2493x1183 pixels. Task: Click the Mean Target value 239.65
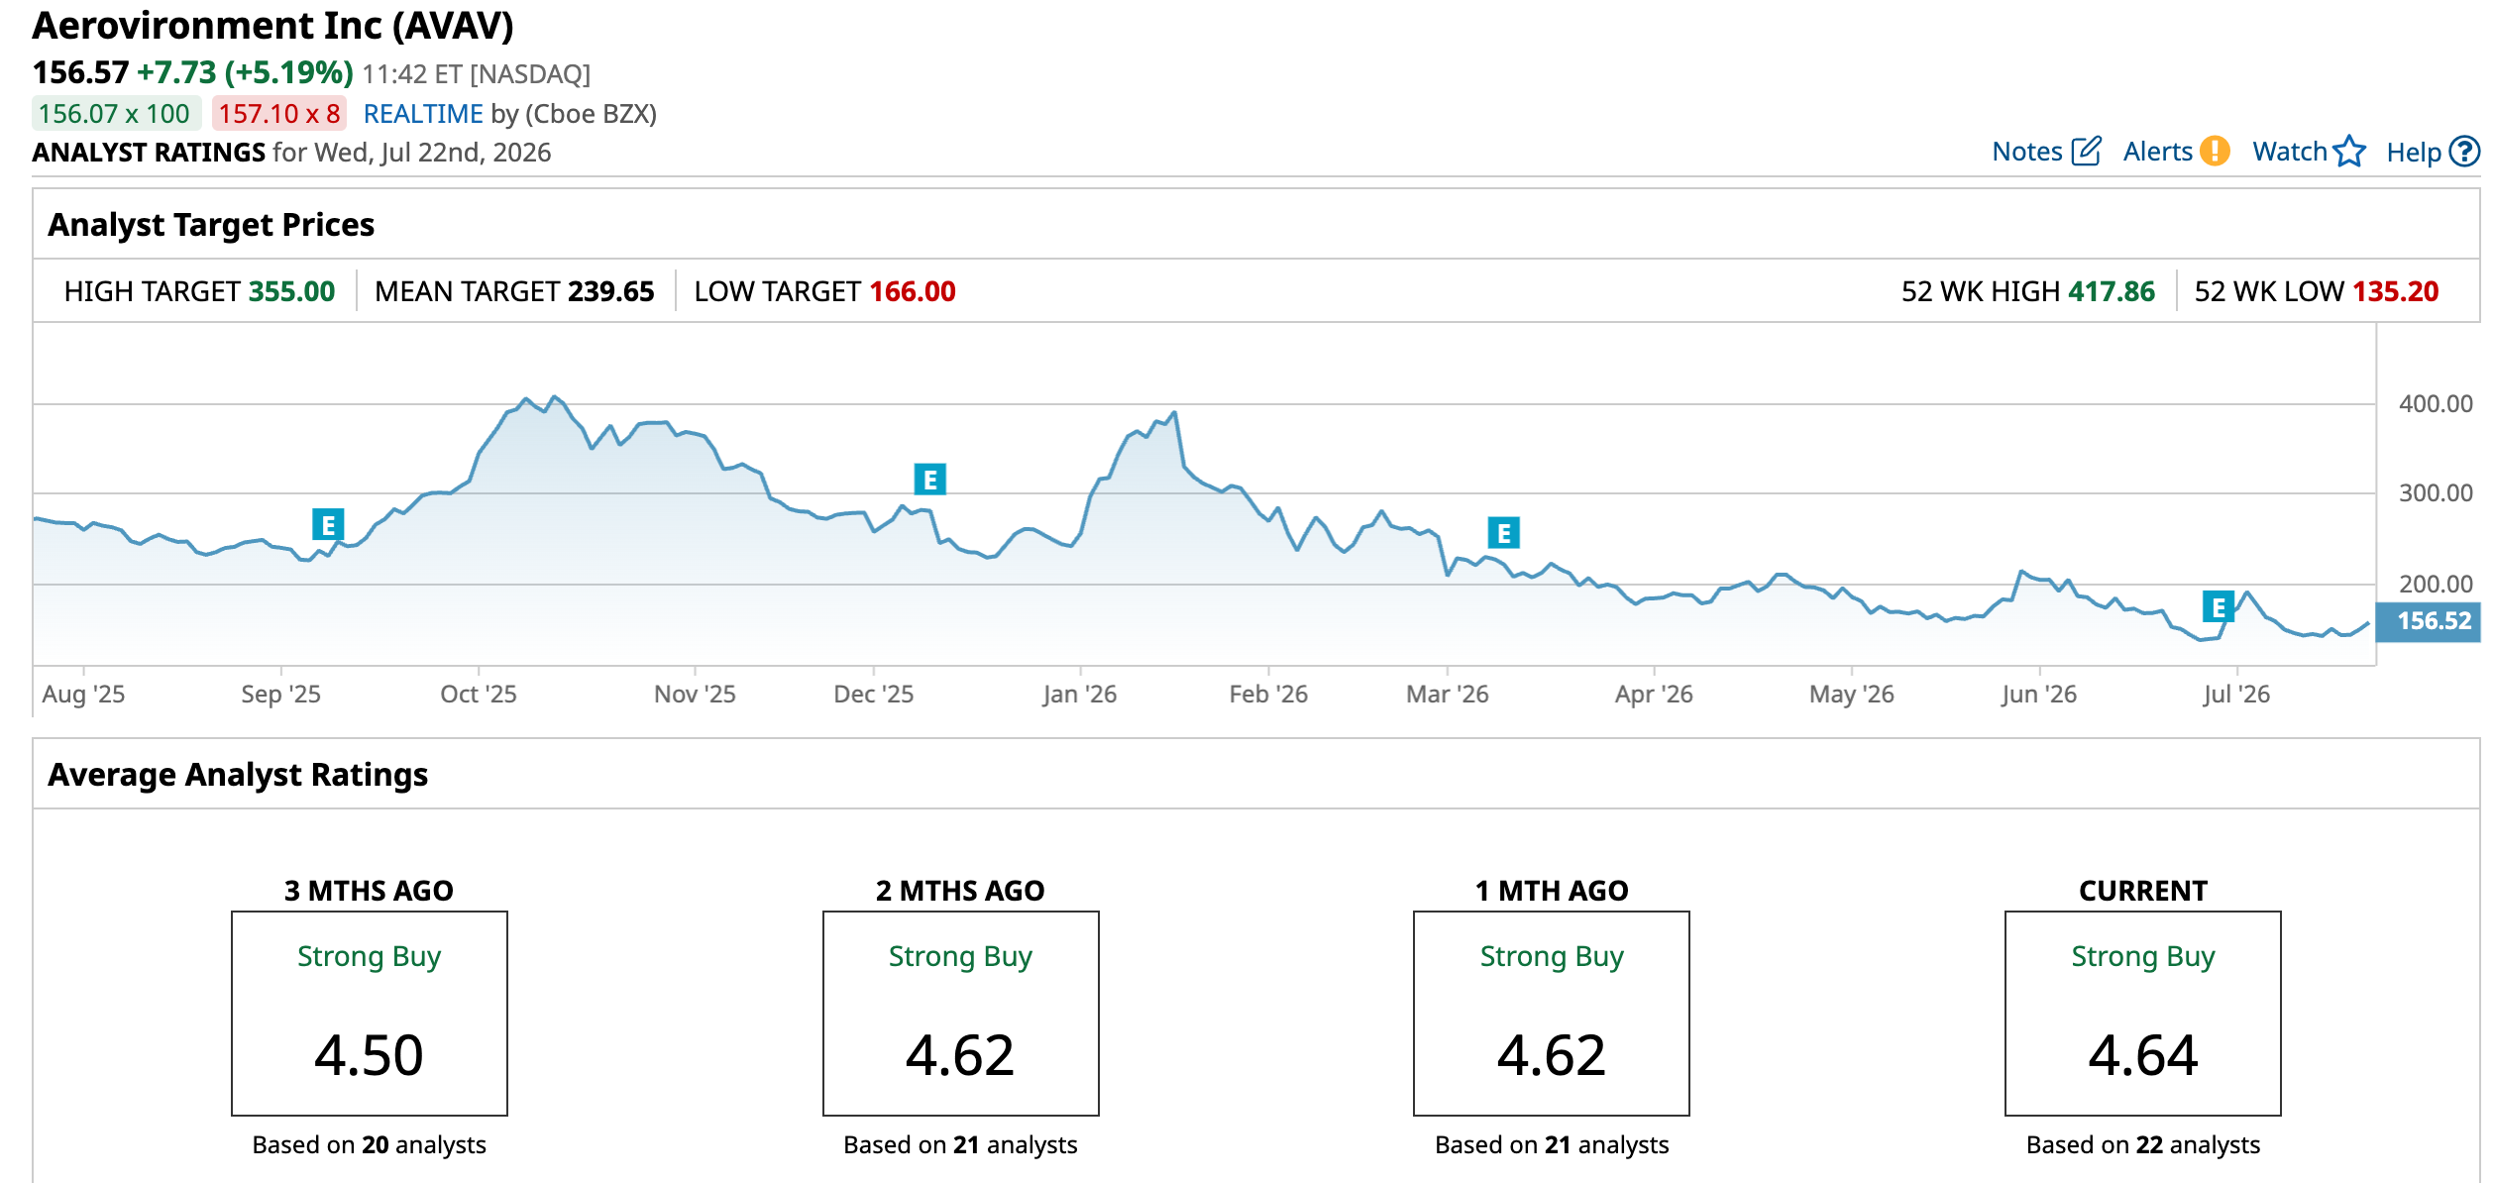(x=610, y=291)
